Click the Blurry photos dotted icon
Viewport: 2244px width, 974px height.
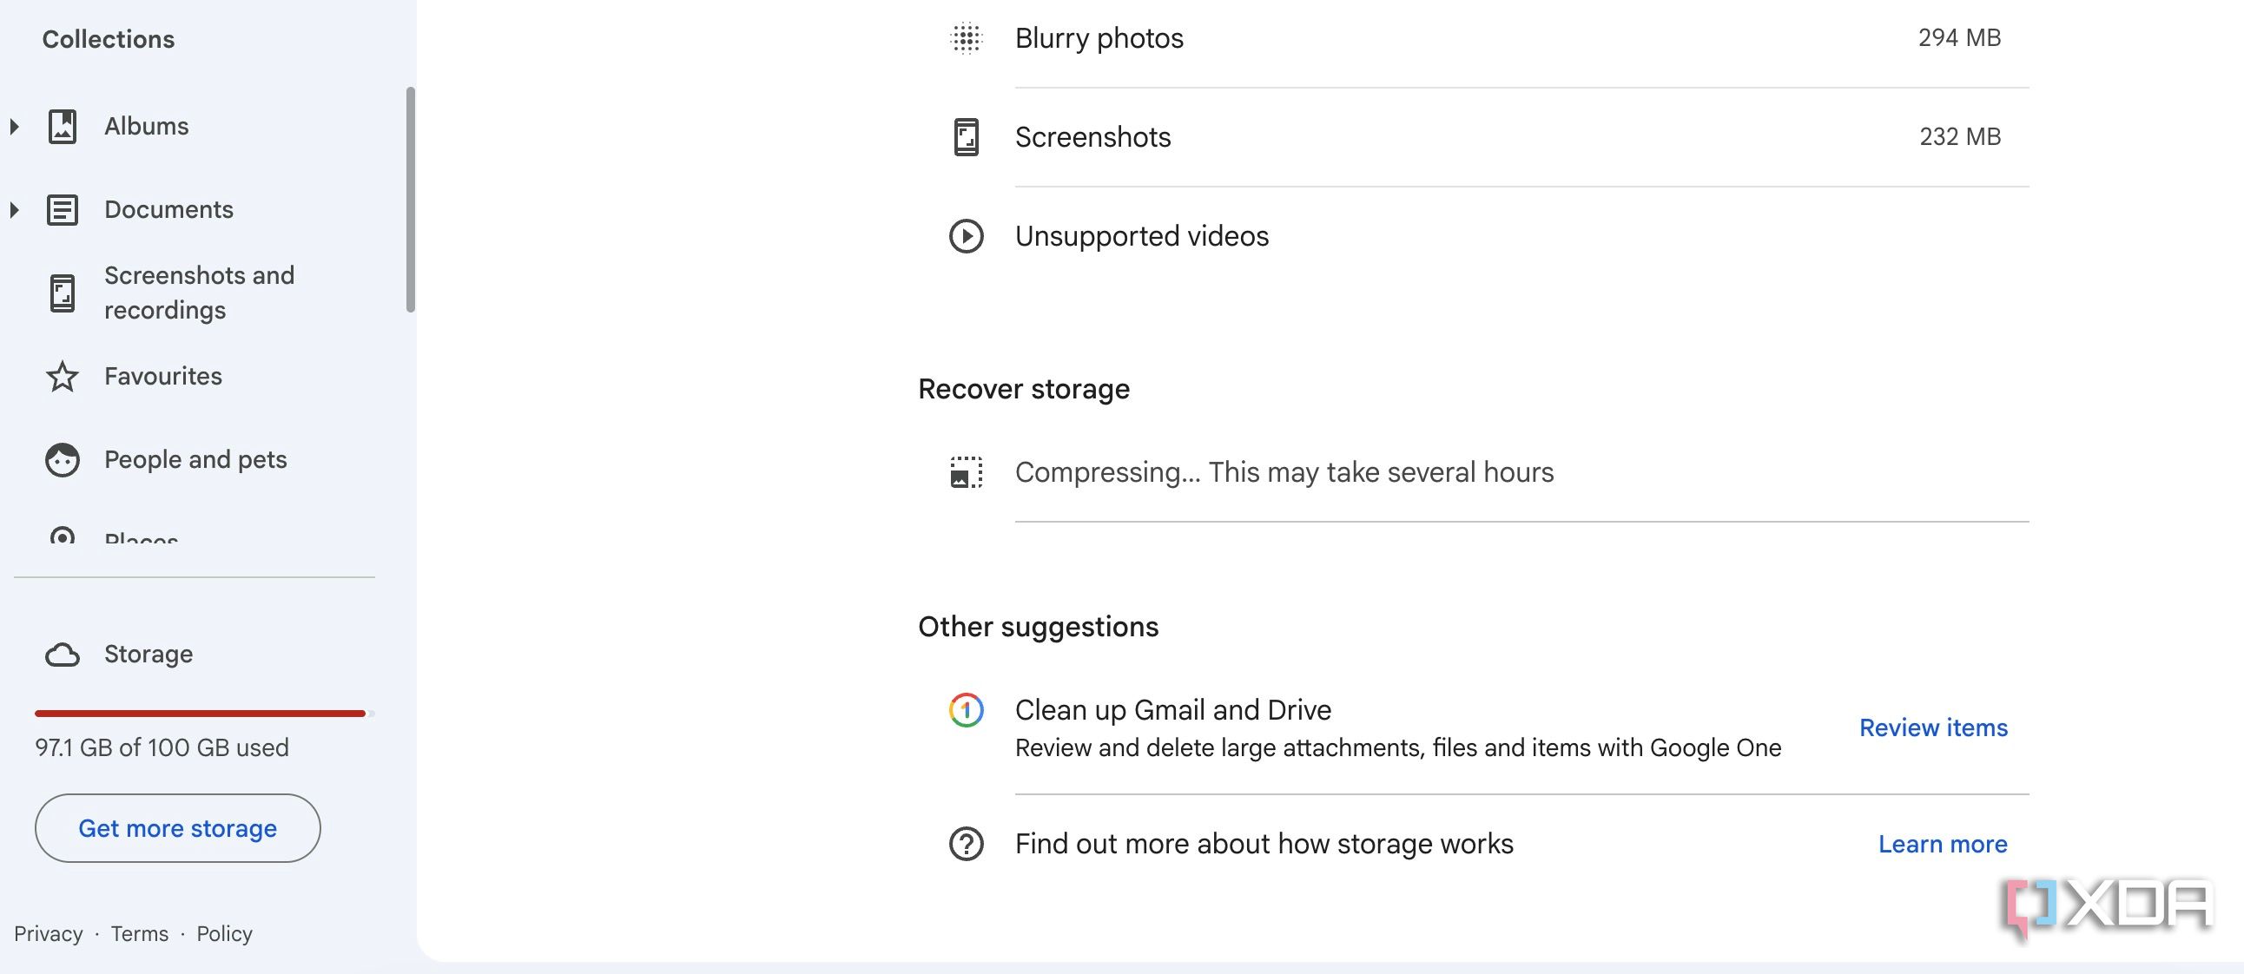click(x=966, y=38)
